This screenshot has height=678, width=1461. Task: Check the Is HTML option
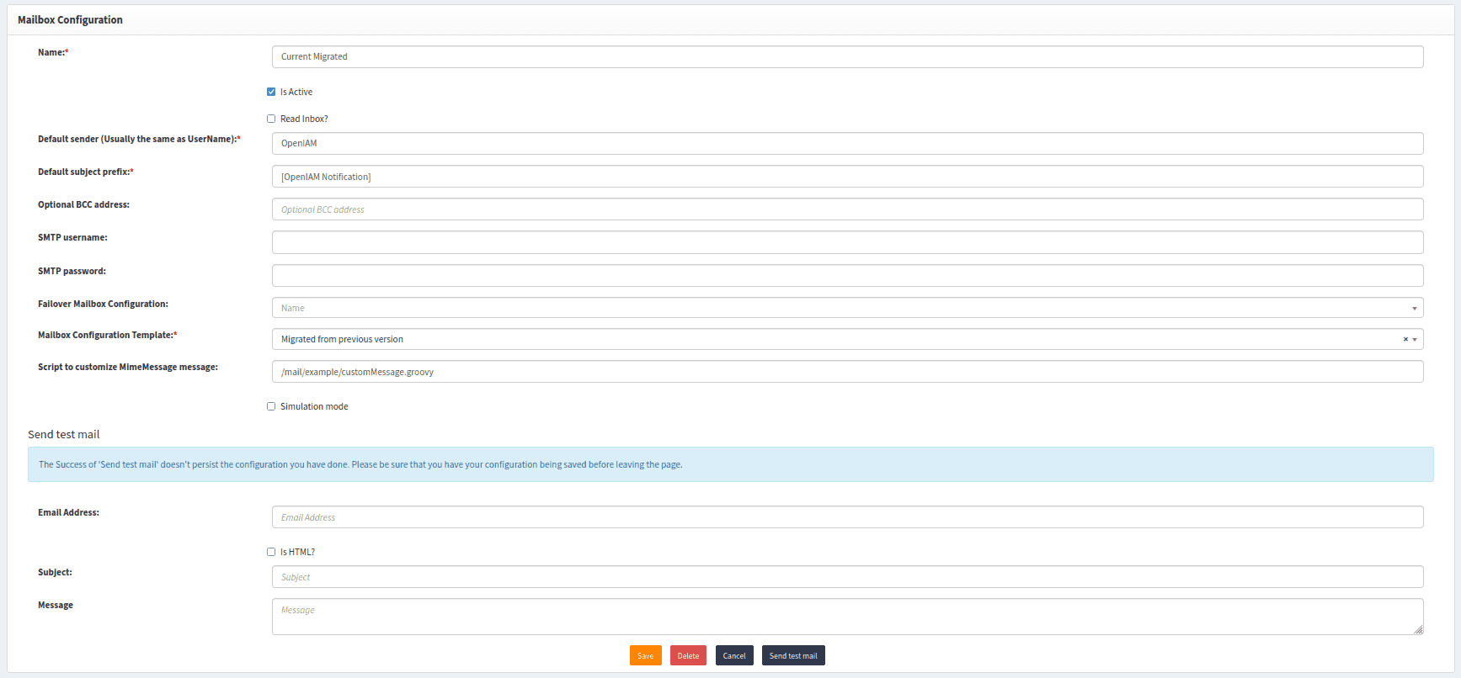tap(271, 552)
